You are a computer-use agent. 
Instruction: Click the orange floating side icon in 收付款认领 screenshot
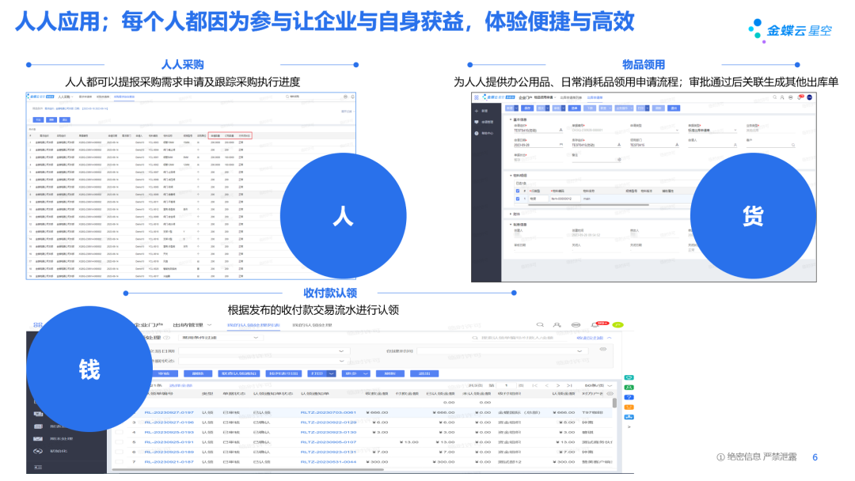629,407
